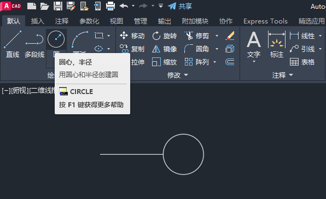Select the arc tool
This screenshot has width=326, height=199.
pos(80,40)
